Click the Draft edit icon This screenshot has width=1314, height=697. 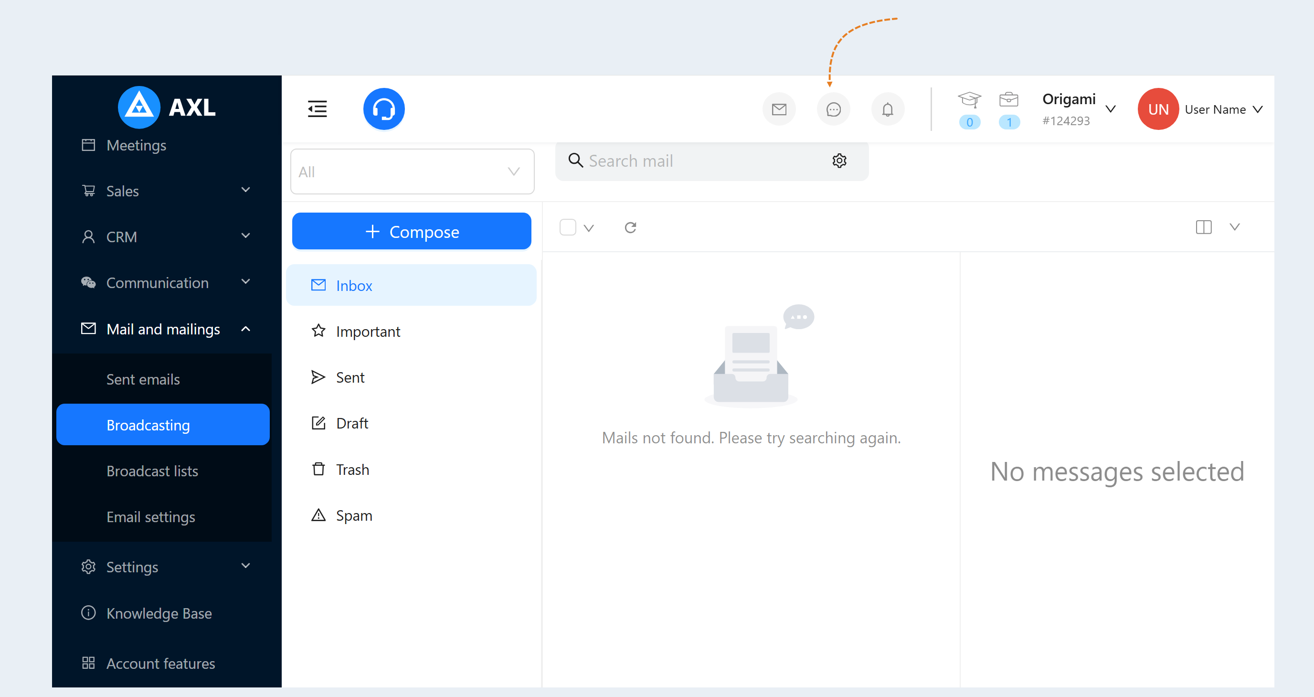click(318, 423)
